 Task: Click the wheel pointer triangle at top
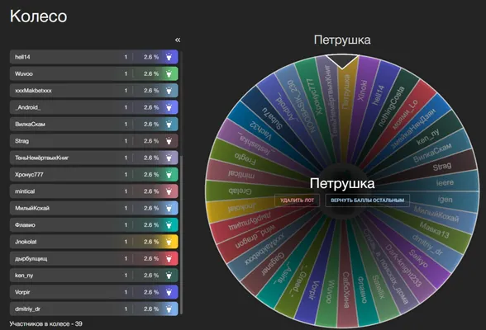[342, 61]
